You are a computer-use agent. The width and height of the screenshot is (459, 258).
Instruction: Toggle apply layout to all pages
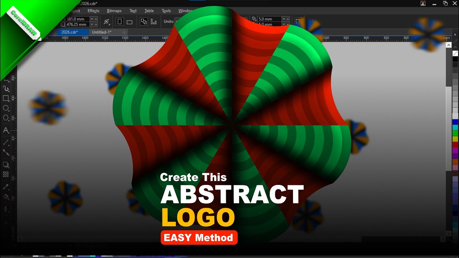144,21
